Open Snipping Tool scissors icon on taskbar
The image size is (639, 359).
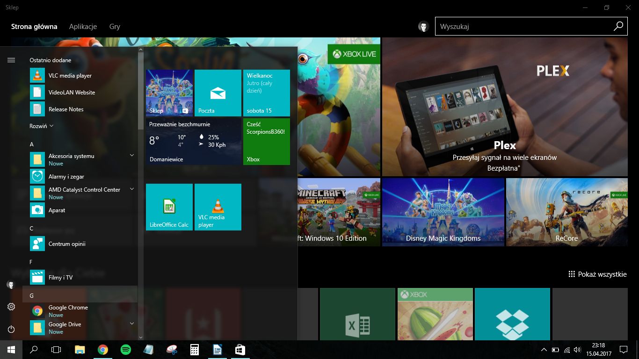172,350
